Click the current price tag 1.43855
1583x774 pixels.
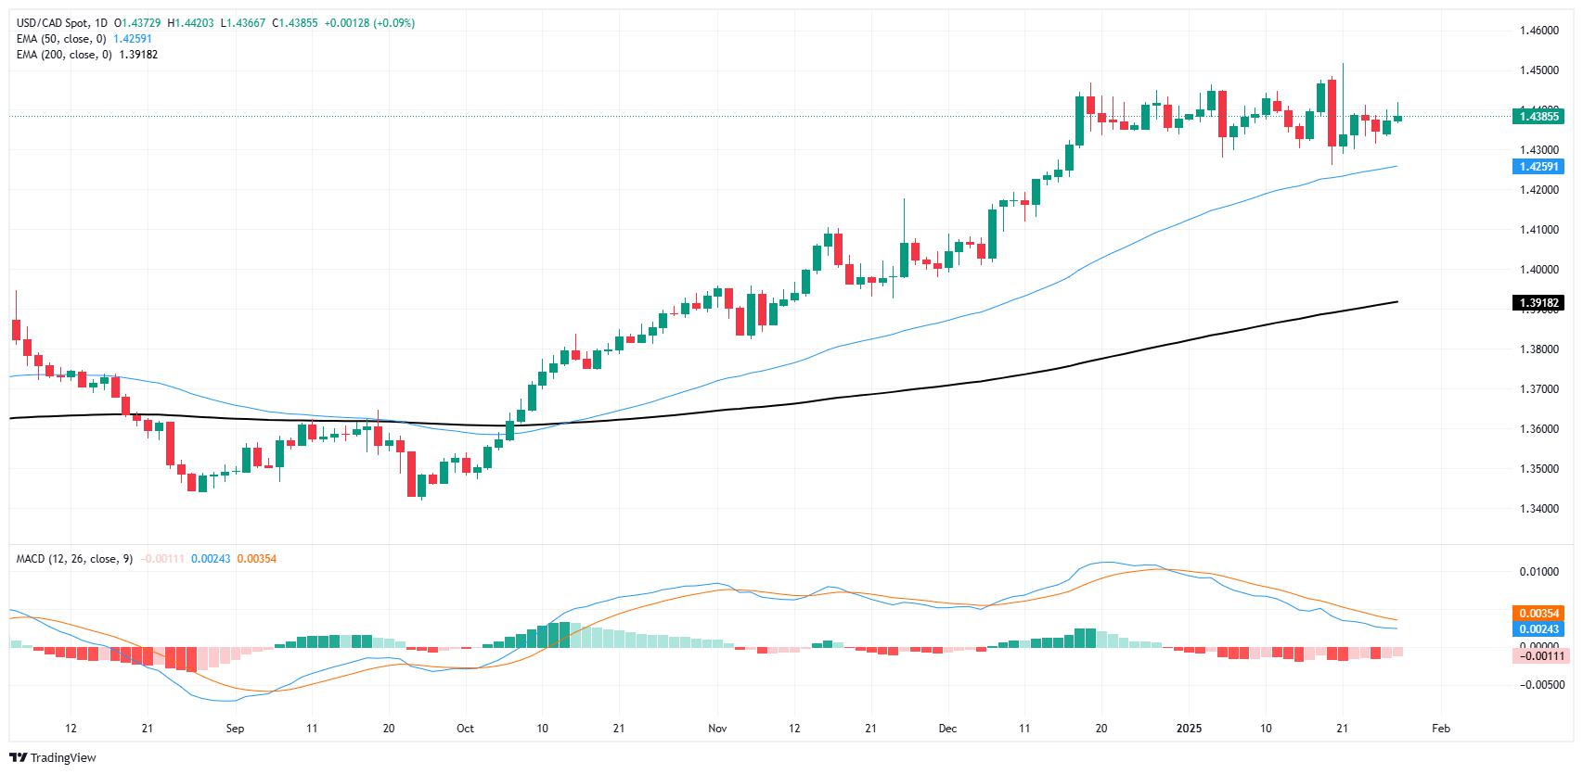point(1538,117)
